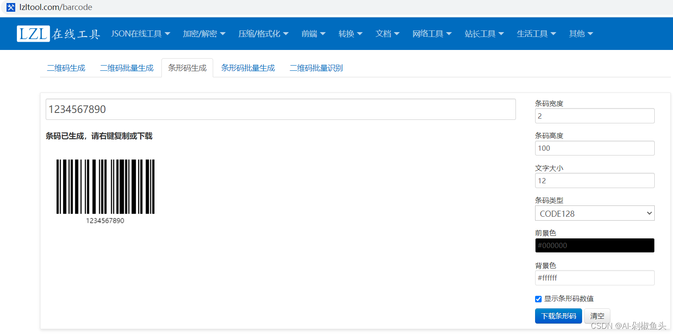Click the 背景色 #ffffff color field
Viewport: 673px width, 334px height.
[595, 278]
